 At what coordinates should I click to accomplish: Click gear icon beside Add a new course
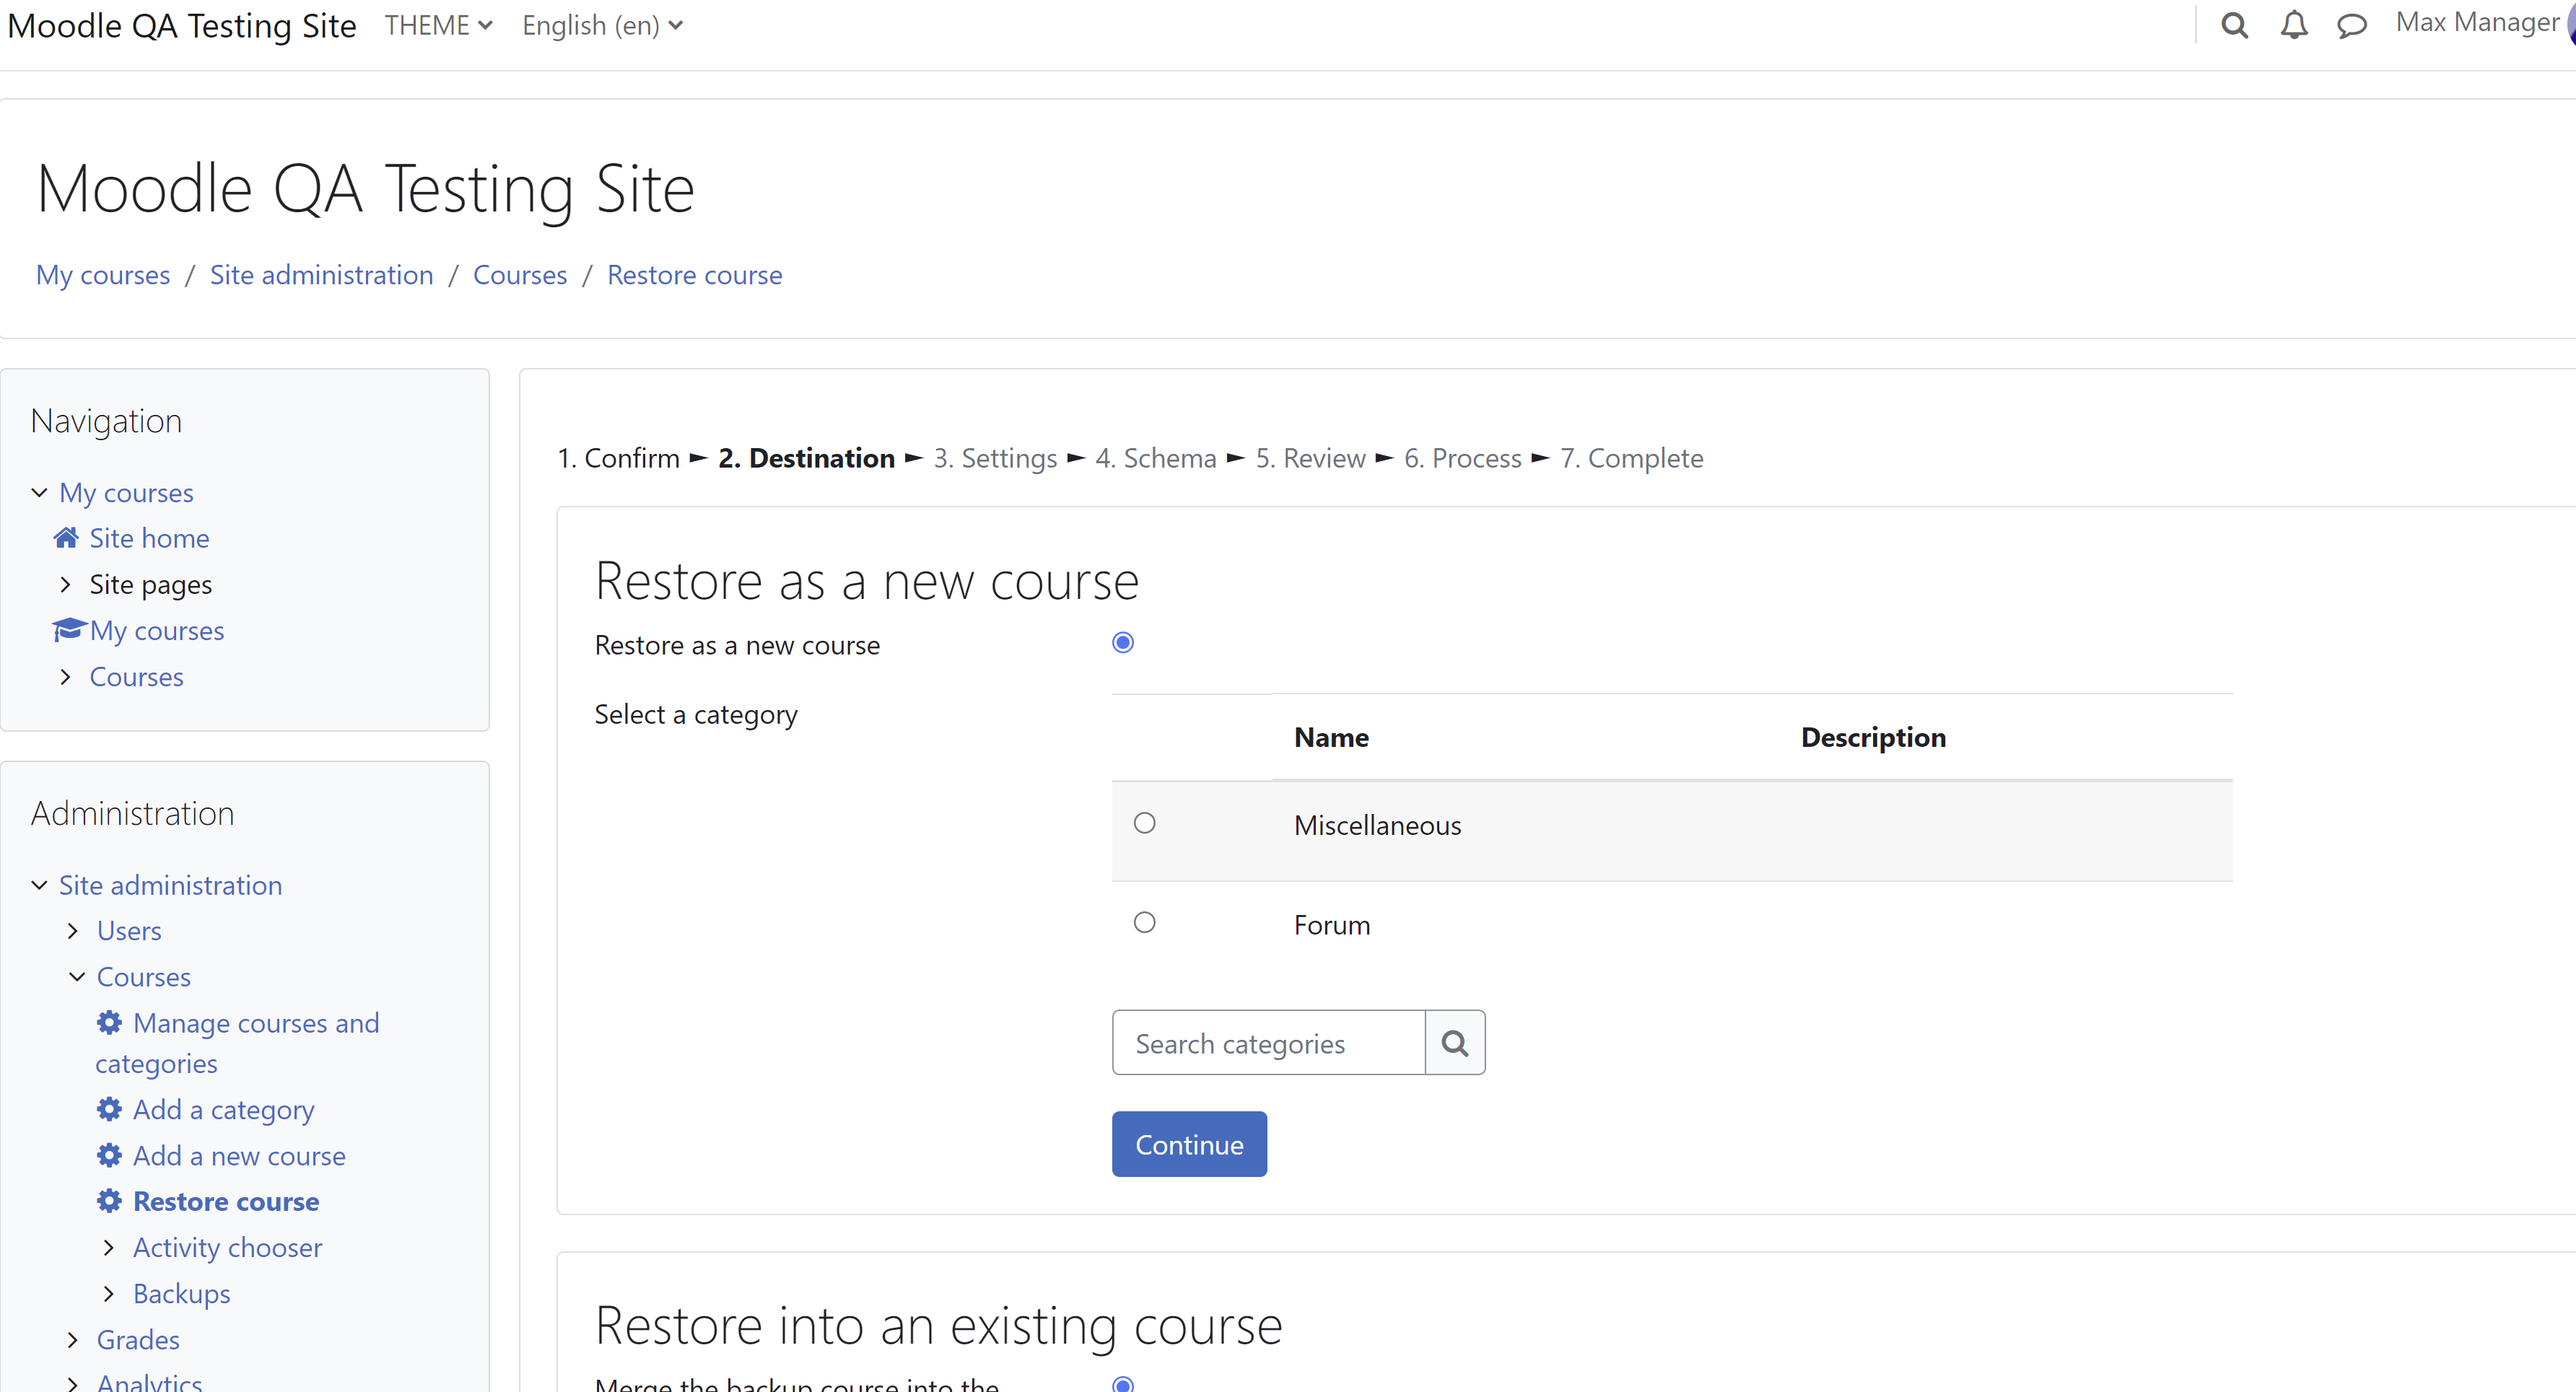[x=109, y=1155]
